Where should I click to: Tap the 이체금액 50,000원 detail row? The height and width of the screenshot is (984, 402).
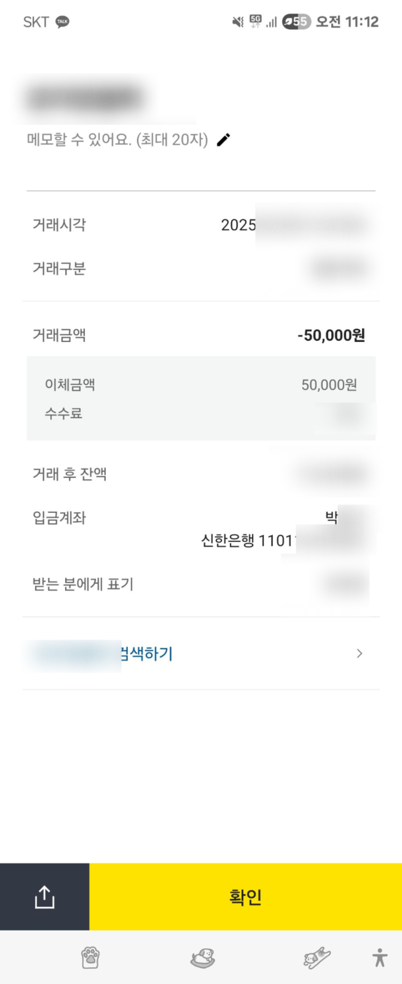click(201, 385)
